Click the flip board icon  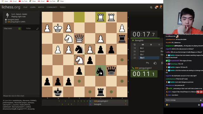[134, 45]
